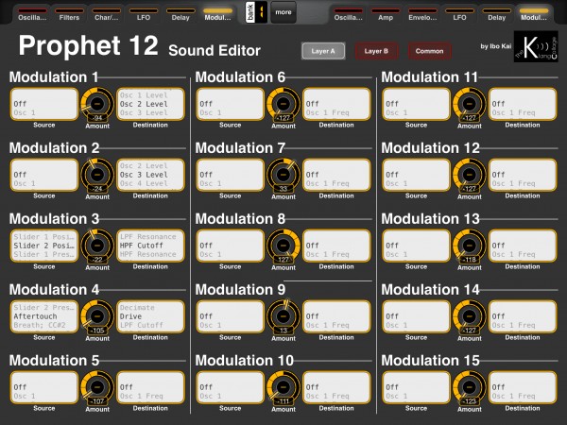Click Modulation 11 Amount knob
This screenshot has height=425, width=567.
pyautogui.click(x=469, y=104)
